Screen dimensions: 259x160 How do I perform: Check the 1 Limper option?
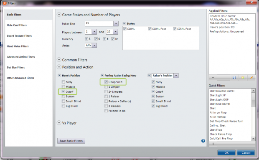tap(106, 87)
